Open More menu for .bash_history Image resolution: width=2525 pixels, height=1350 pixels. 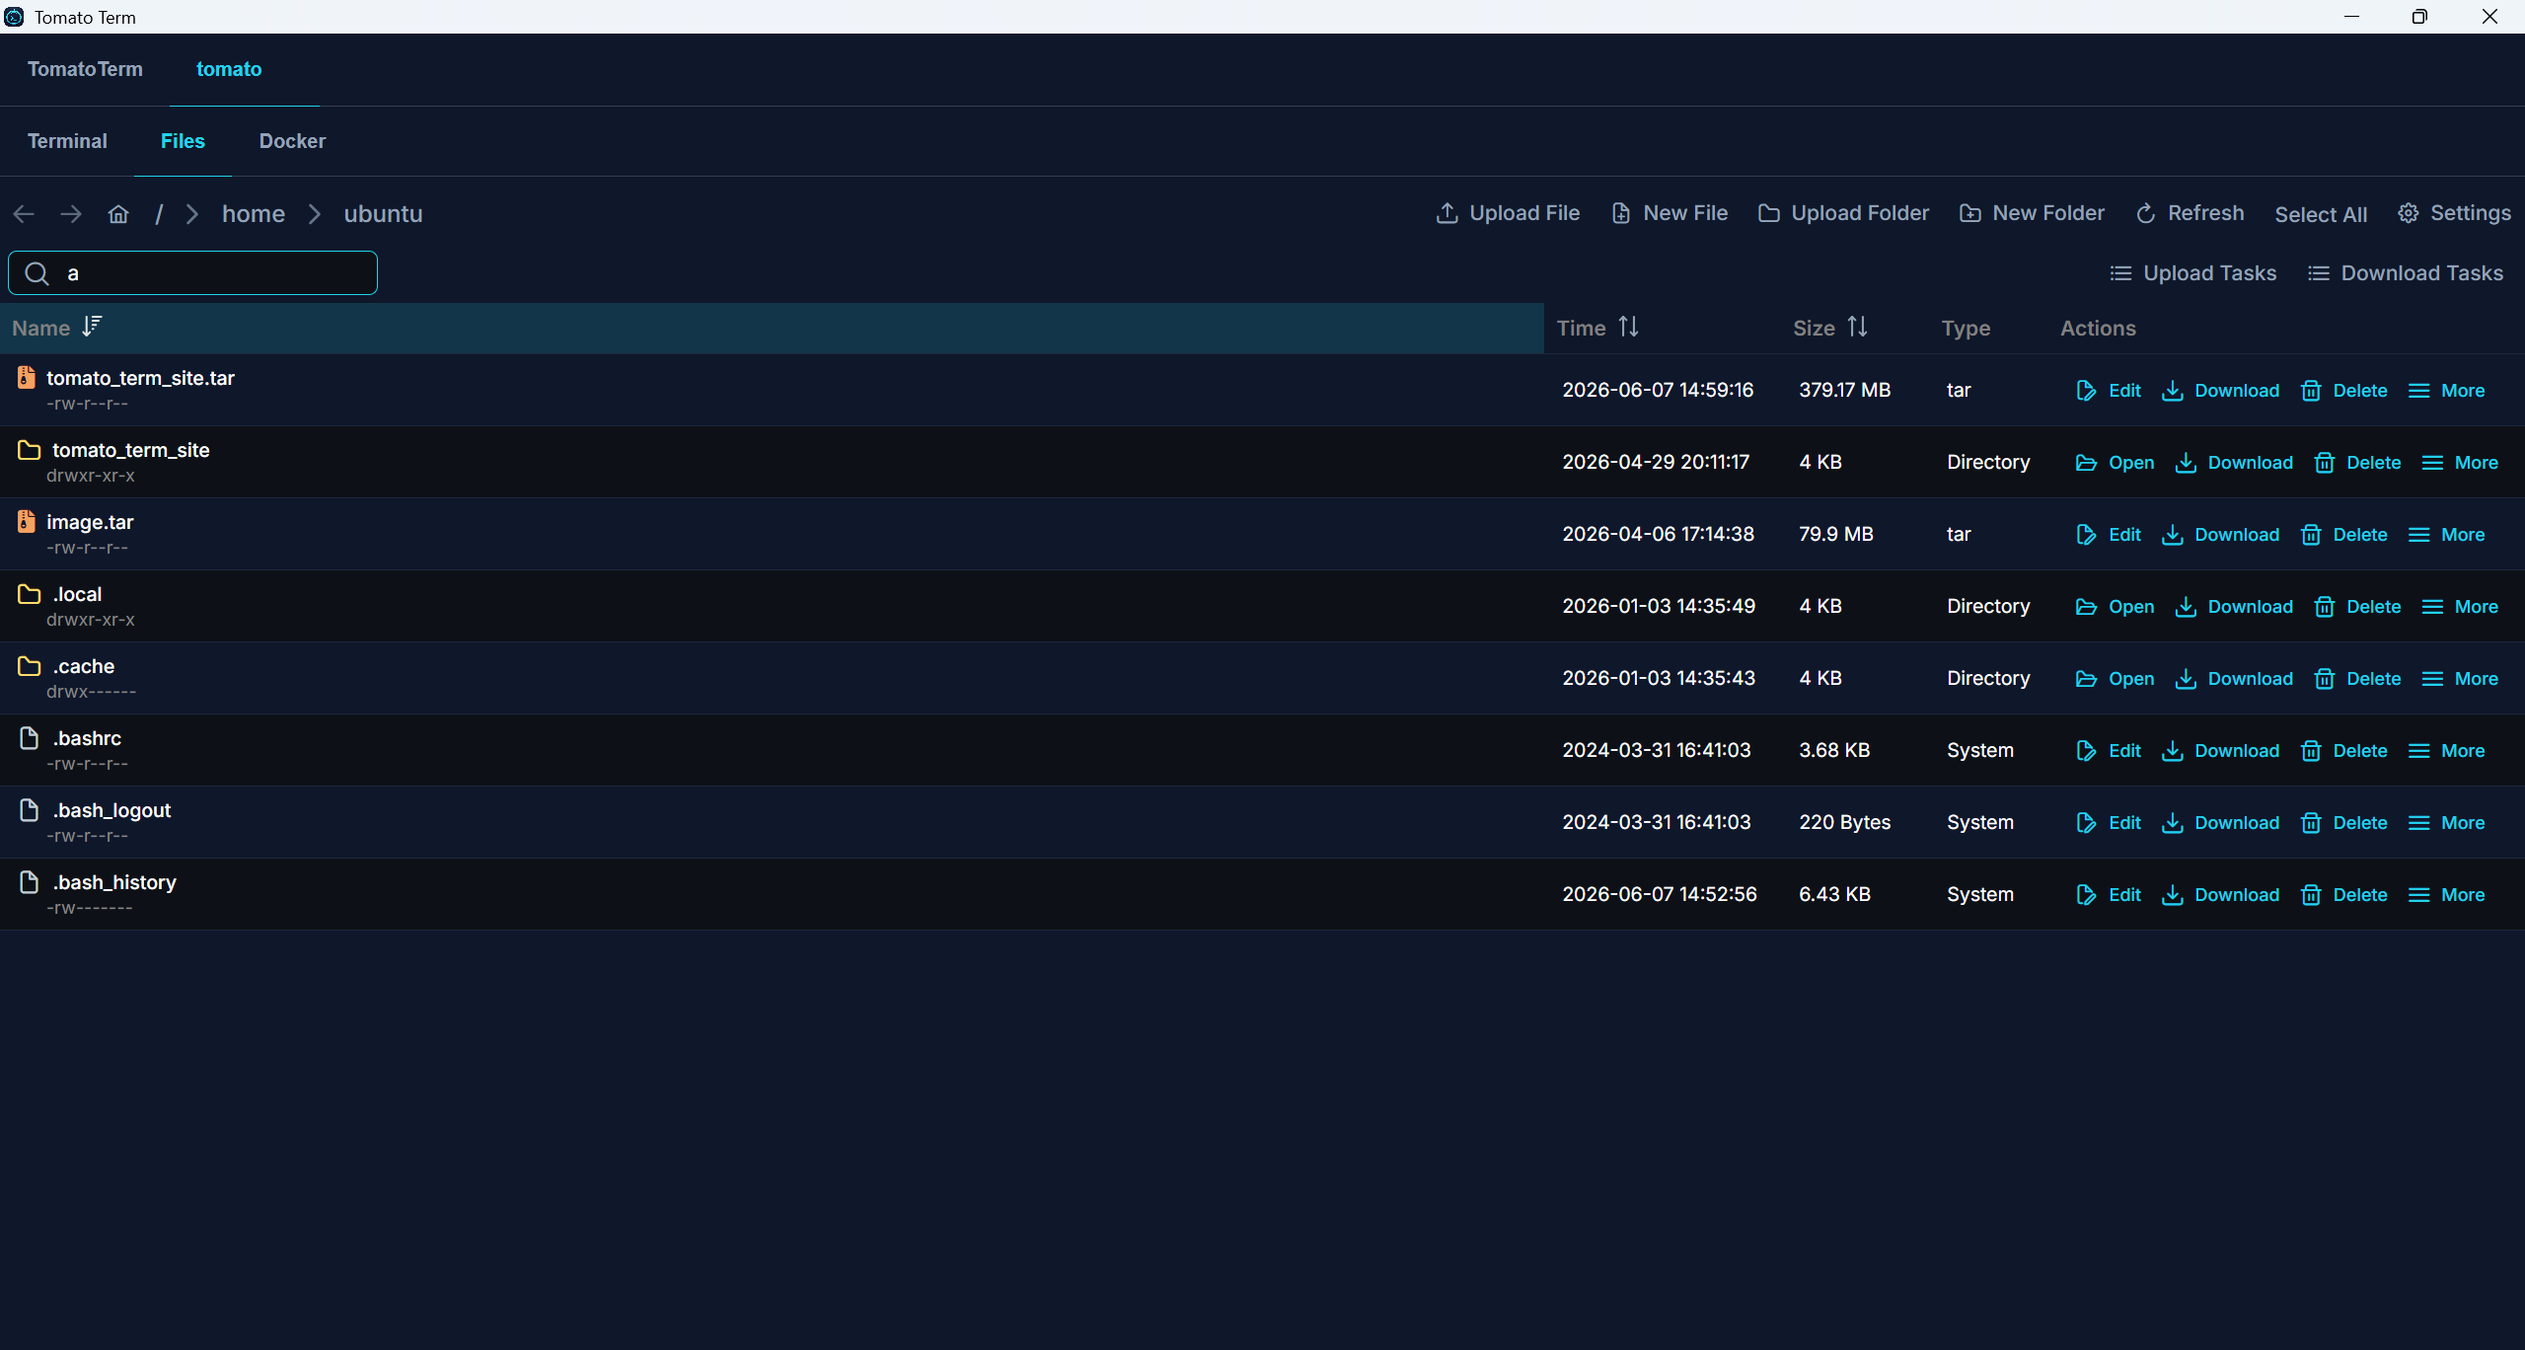[x=2446, y=895]
